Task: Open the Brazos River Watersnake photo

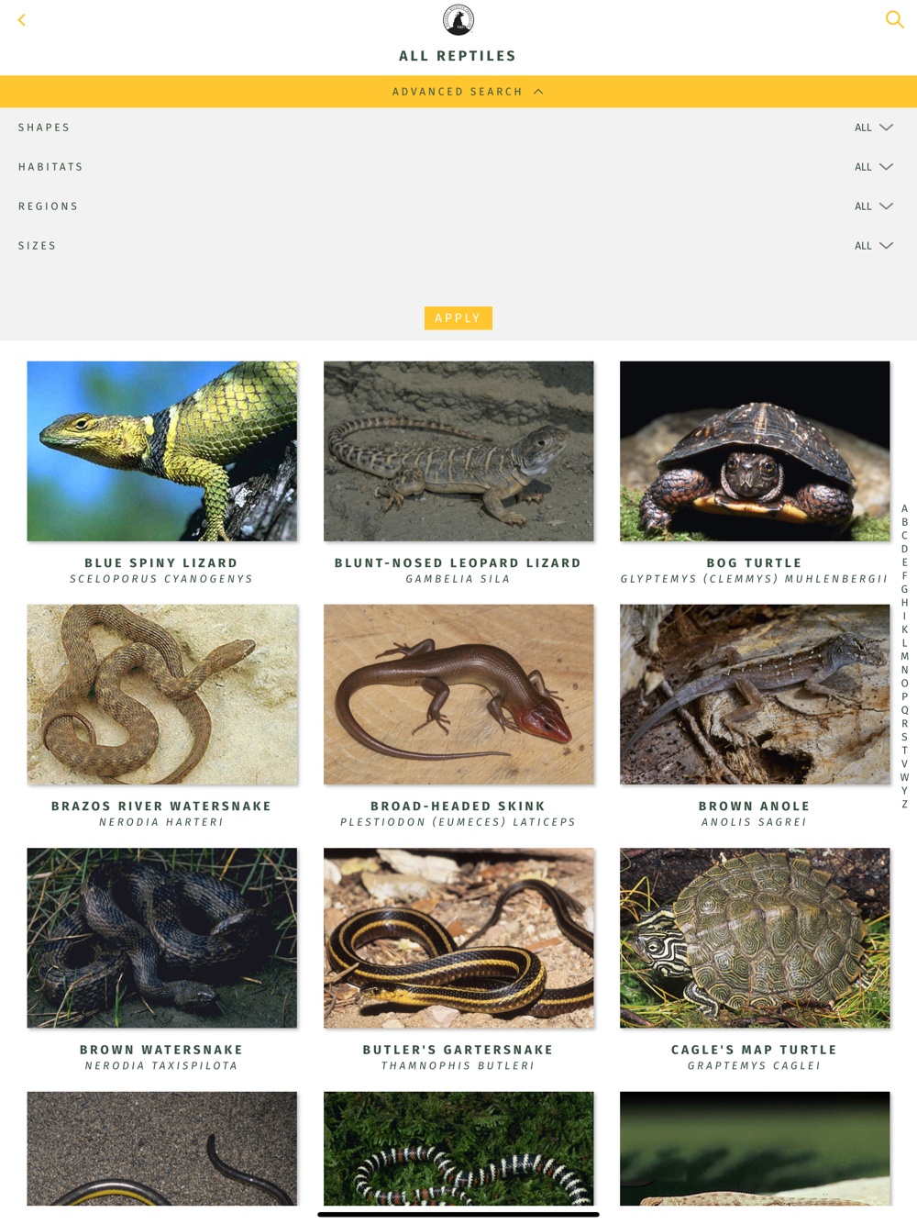Action: 161,694
